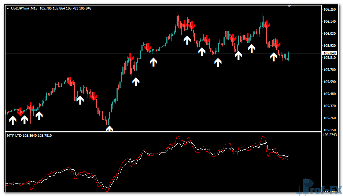Viewport: 343px width, 196px height.
Task: Click the MTP LTD indicator label
Action: [14, 136]
